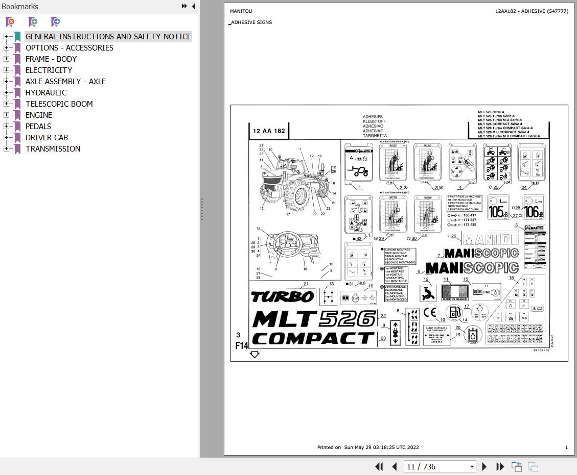Click bookmark ribbon icon beside TELESCOPIC BOOM
This screenshot has width=577, height=475.
click(17, 104)
